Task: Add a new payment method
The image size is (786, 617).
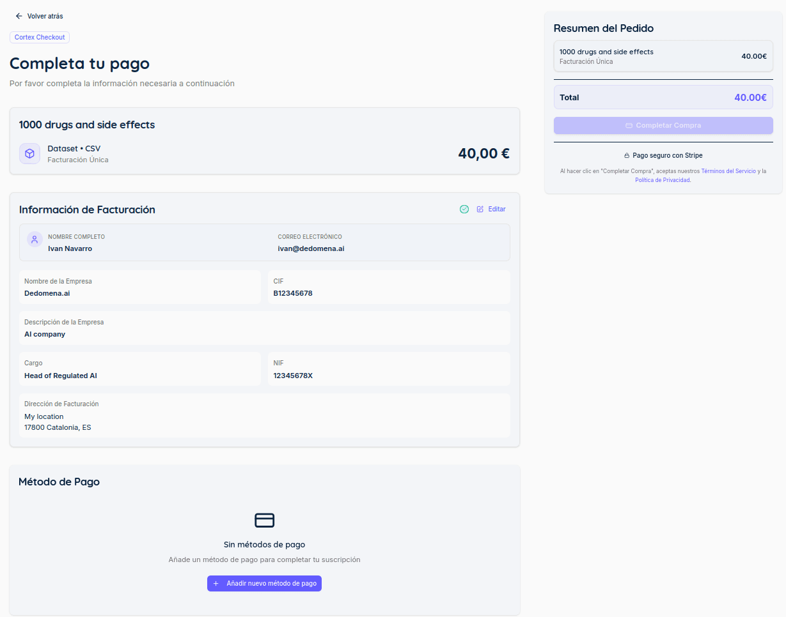Action: 264,584
